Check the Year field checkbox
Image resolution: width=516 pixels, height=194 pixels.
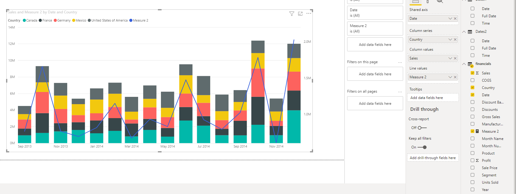472,189
